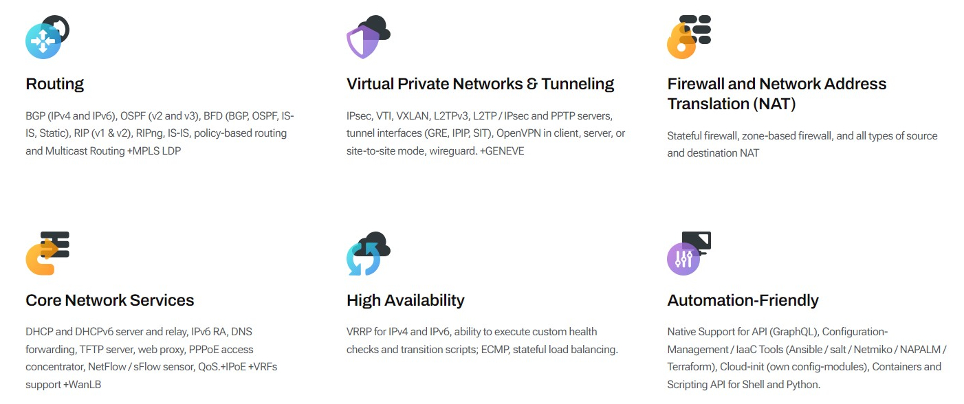Click the BGP and OSPF routing description

tap(160, 133)
